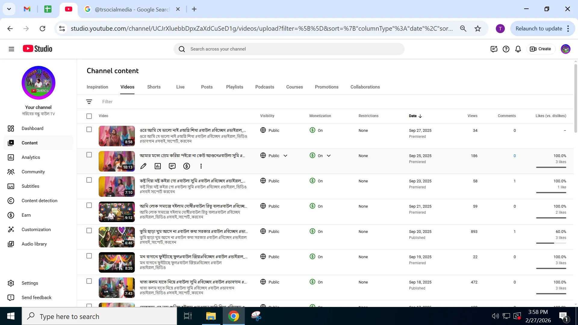Open the 0 comments link for Sep 25 video

tap(514, 156)
